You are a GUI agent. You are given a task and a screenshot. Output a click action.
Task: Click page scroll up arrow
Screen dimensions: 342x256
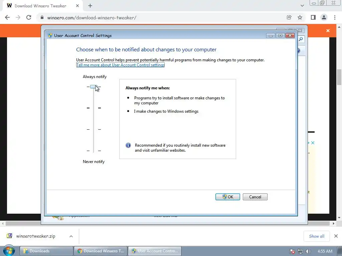339,27
